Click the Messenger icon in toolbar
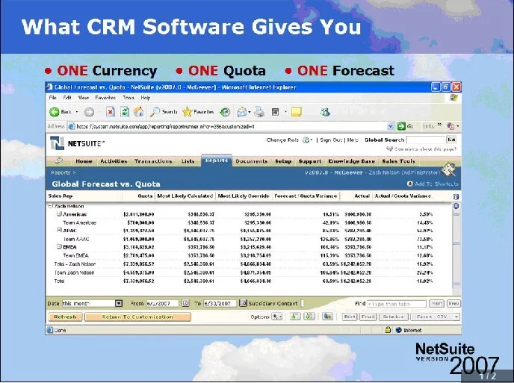 click(325, 112)
